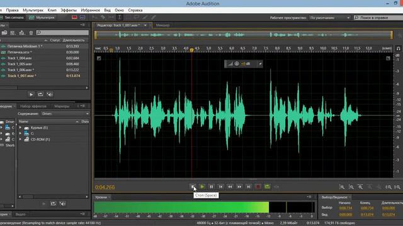Click the waveform overview navigator bar
This screenshot has height=226, width=403.
pos(244,35)
